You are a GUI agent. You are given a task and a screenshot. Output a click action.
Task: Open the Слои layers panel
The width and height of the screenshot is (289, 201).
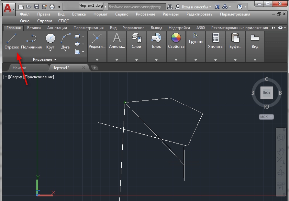[x=136, y=47]
